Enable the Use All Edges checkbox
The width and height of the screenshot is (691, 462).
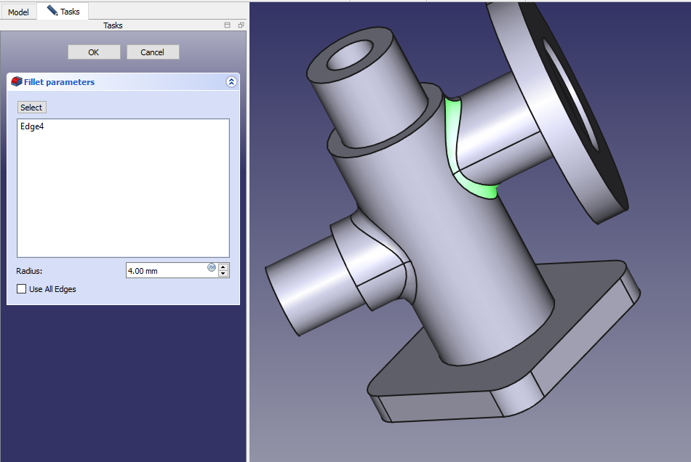coord(21,289)
